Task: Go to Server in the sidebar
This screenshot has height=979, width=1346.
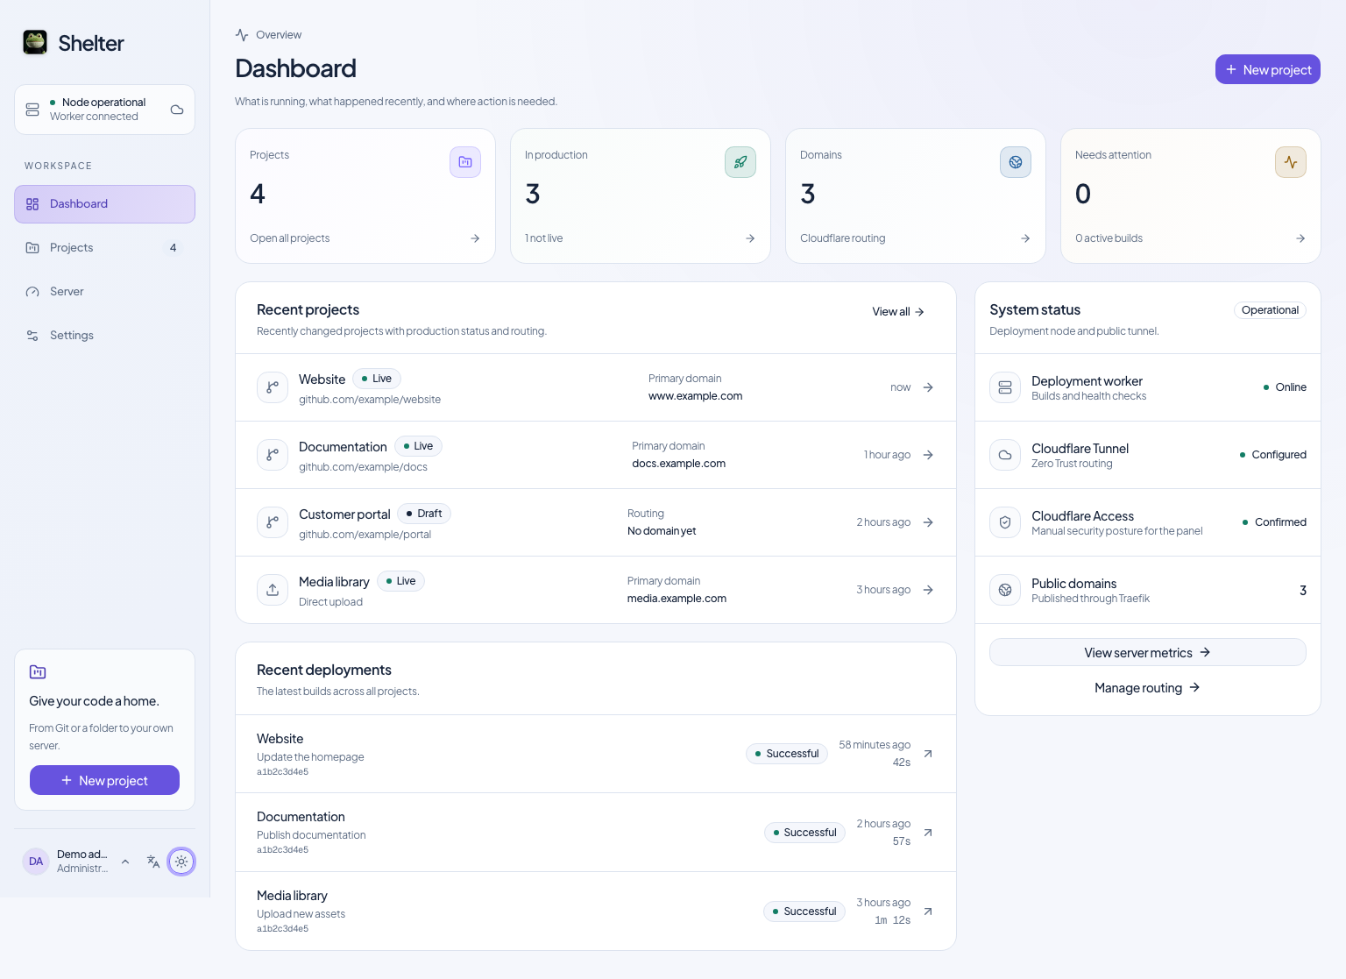Action: (x=104, y=292)
